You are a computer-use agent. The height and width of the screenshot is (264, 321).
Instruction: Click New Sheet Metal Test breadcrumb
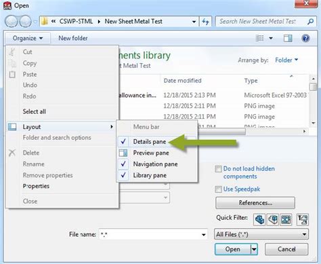[x=133, y=22]
